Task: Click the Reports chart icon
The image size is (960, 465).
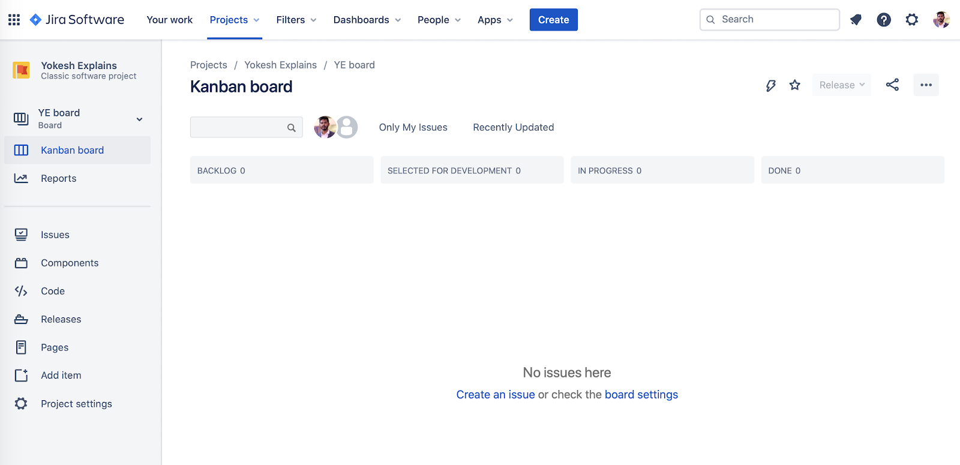Action: 21,178
